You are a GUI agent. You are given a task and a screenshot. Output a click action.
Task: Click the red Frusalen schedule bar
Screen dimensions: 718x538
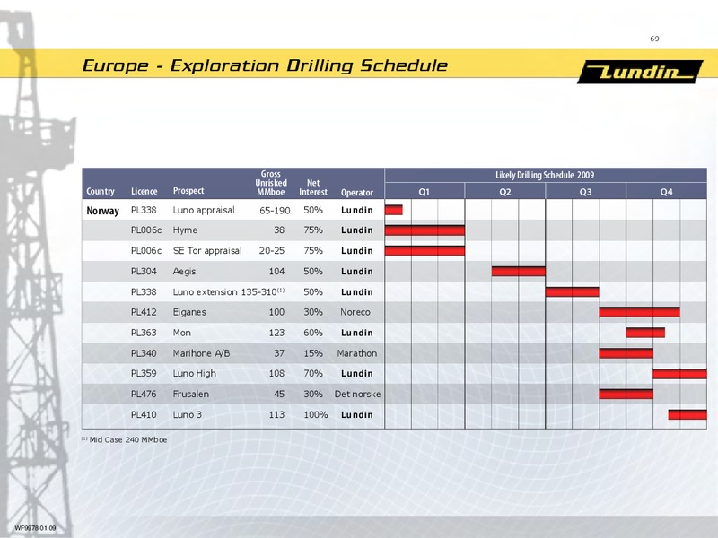[626, 394]
